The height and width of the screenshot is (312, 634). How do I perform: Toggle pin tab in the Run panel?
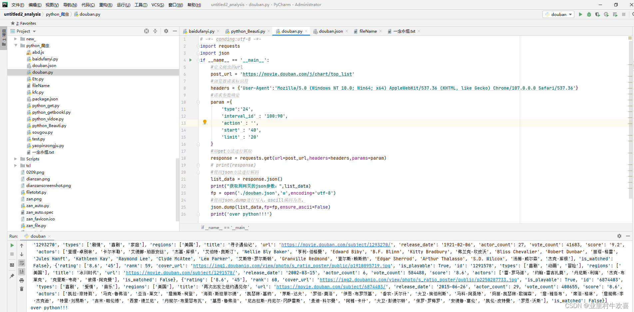tap(12, 276)
